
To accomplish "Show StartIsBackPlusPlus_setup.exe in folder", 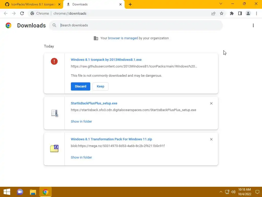I will (81, 121).
